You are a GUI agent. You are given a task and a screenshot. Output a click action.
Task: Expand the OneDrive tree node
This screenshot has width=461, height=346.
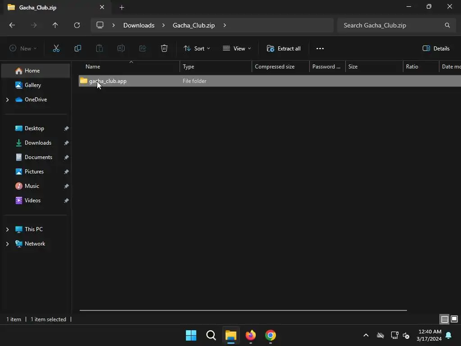pyautogui.click(x=8, y=100)
